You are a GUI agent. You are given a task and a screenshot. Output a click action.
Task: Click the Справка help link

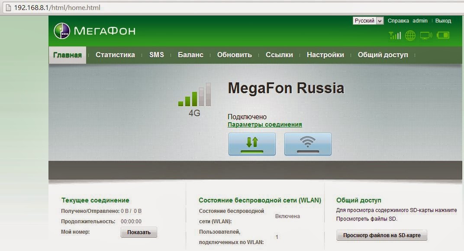(398, 21)
